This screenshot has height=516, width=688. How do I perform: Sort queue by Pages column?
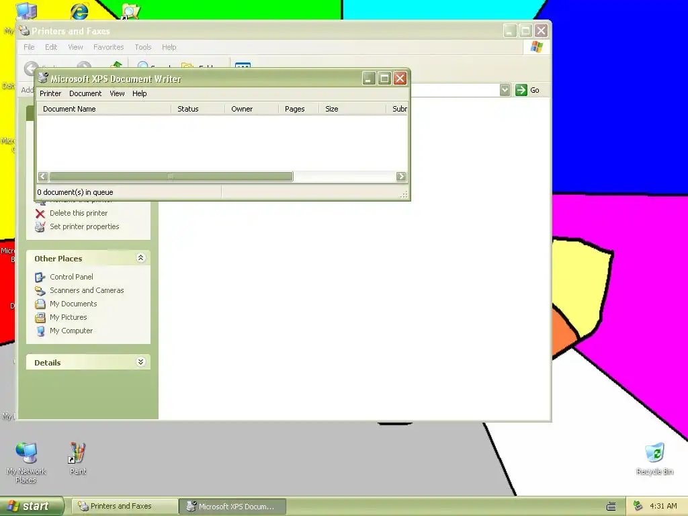[299, 109]
